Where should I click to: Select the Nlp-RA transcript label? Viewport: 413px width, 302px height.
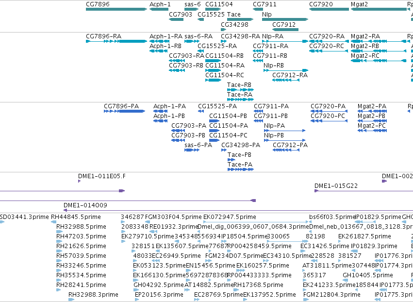point(273,36)
